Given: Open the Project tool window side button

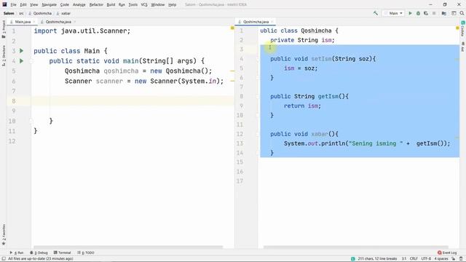Looking at the screenshot, I should tap(4, 29).
